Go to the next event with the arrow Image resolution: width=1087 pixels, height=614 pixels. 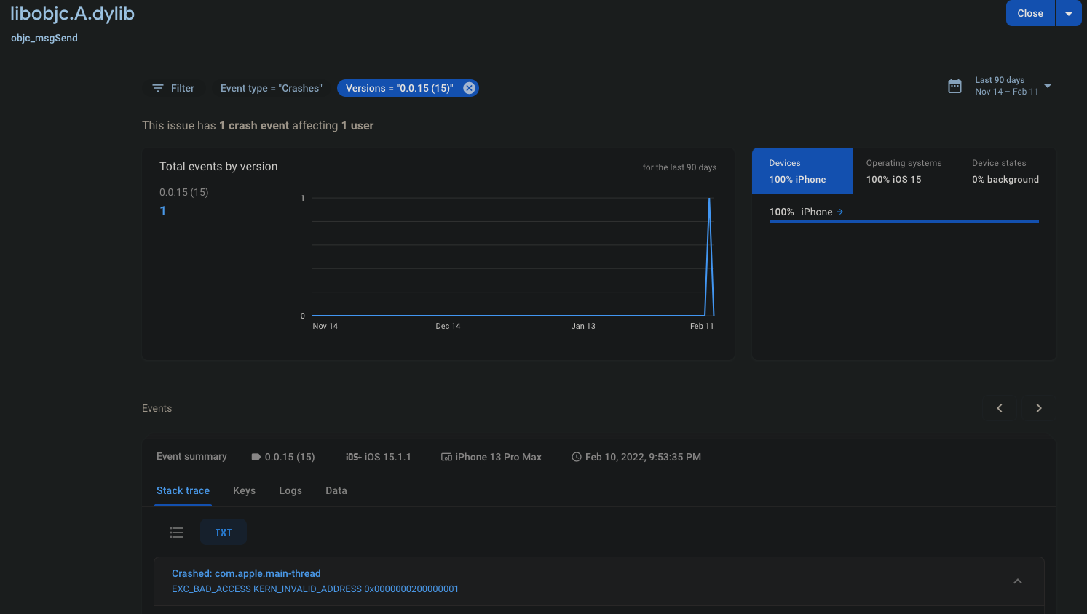point(1038,408)
